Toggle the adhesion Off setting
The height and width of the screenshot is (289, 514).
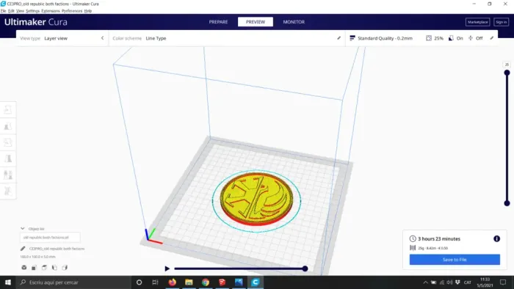pos(475,38)
